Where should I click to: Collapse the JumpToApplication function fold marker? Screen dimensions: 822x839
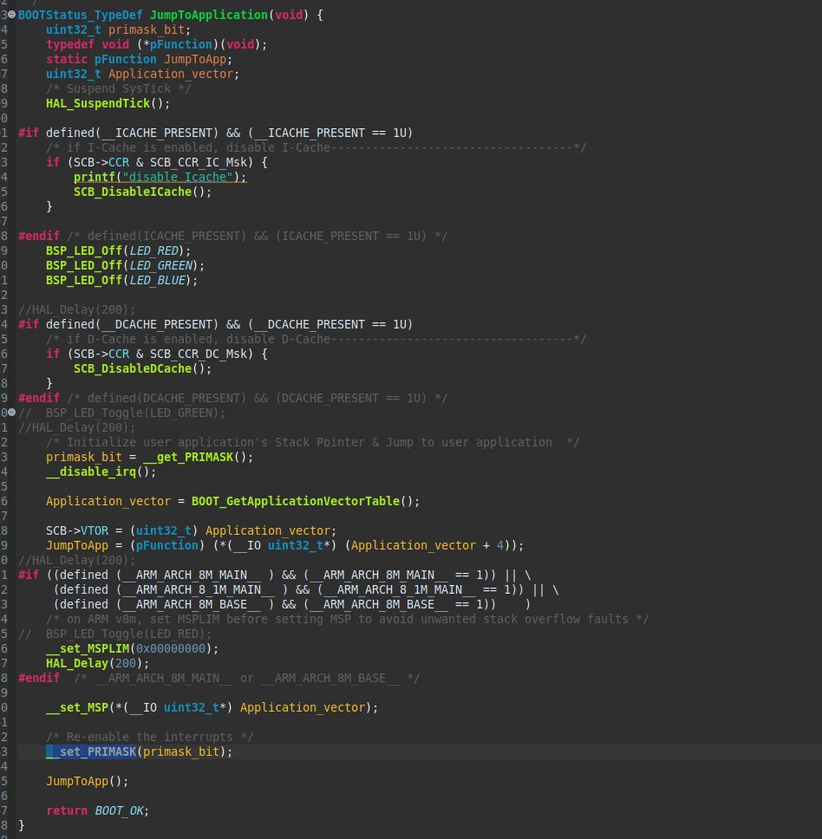(12, 15)
